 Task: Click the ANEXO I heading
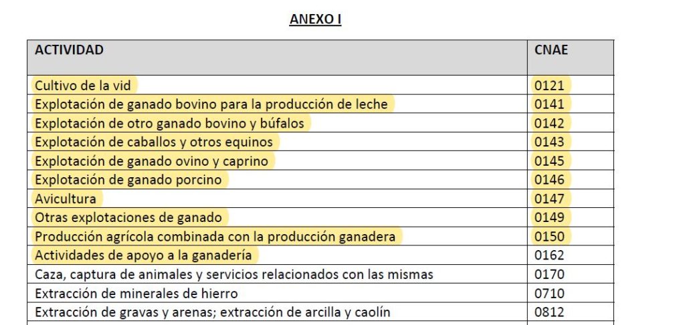click(315, 19)
